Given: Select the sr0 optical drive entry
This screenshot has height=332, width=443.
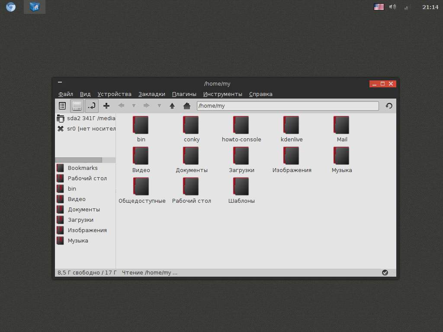Looking at the screenshot, I should click(x=85, y=129).
